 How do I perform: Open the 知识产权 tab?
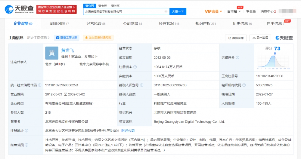click(x=206, y=23)
